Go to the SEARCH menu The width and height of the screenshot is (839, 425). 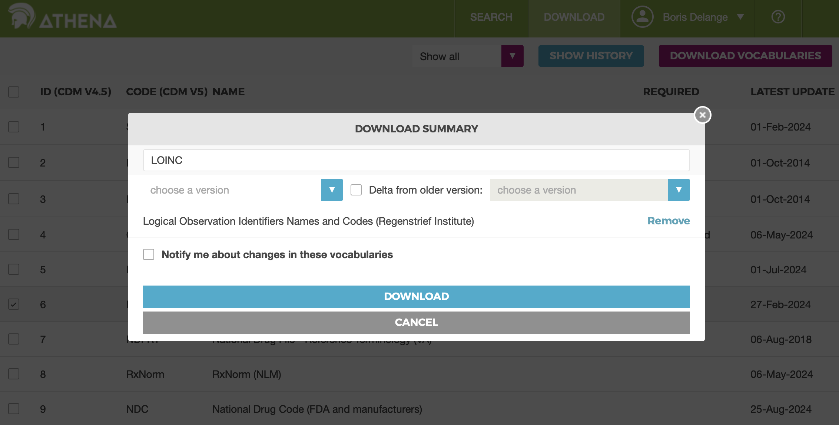point(491,17)
